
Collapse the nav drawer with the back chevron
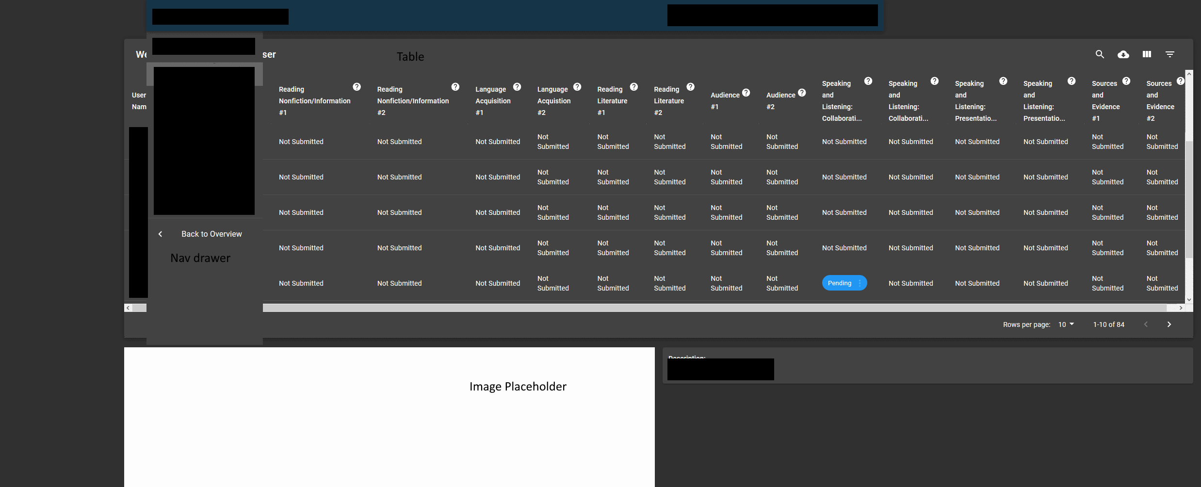coord(160,234)
